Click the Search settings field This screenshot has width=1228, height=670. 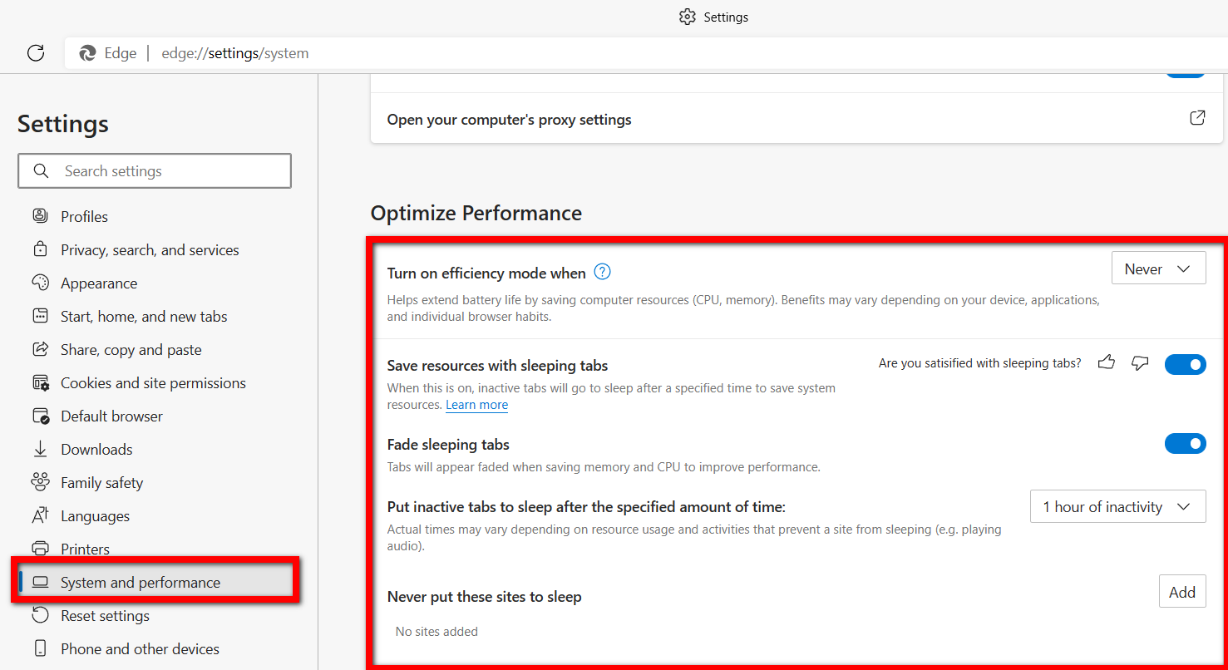(155, 171)
